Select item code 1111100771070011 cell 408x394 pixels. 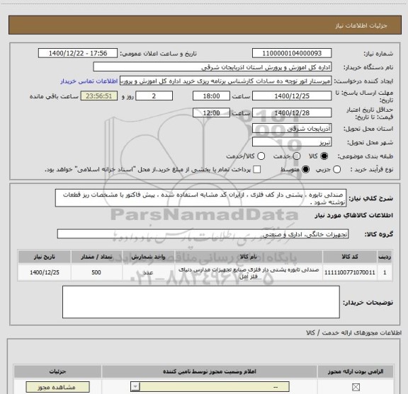pos(350,272)
